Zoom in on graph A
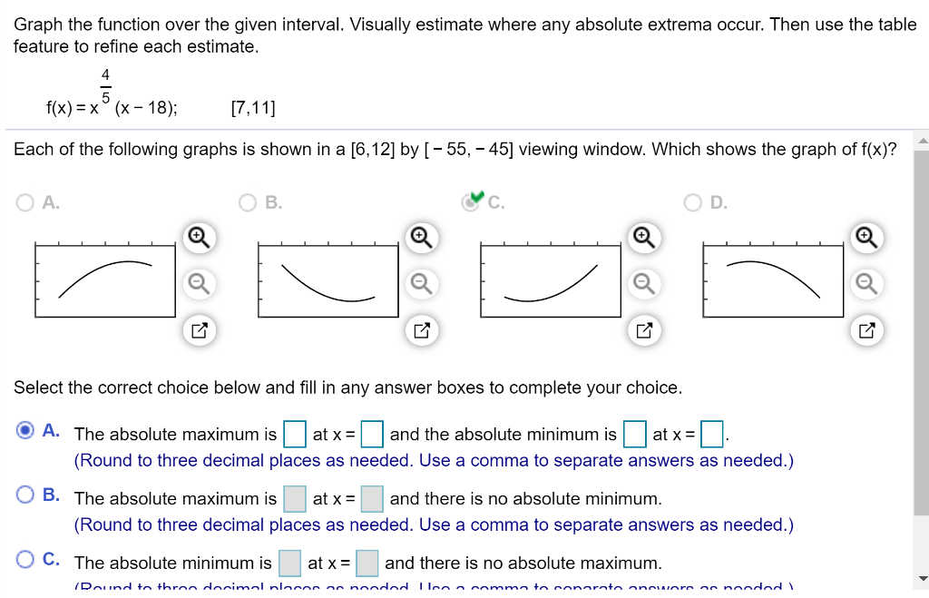Image resolution: width=929 pixels, height=598 pixels. pos(200,238)
